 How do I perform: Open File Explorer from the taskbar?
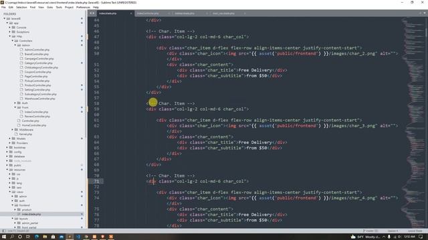pos(45,237)
